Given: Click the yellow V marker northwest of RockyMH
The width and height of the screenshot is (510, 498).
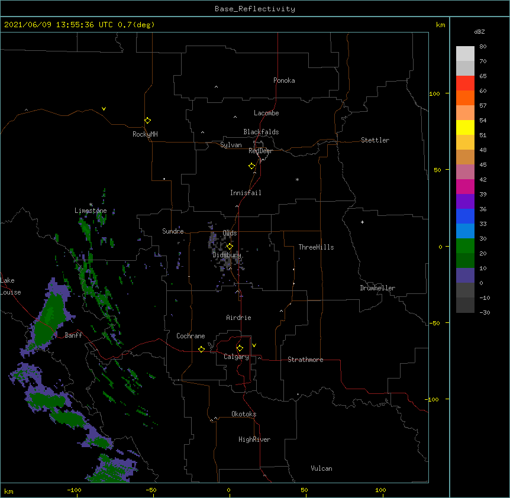Looking at the screenshot, I should pos(104,109).
